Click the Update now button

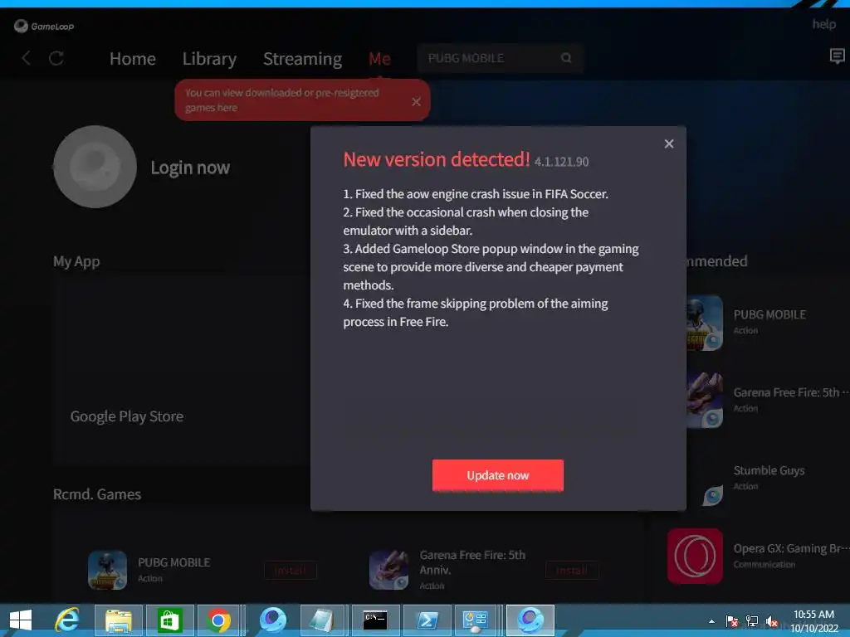pyautogui.click(x=498, y=475)
